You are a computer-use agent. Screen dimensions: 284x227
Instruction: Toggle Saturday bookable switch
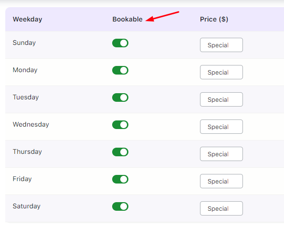[x=120, y=206]
